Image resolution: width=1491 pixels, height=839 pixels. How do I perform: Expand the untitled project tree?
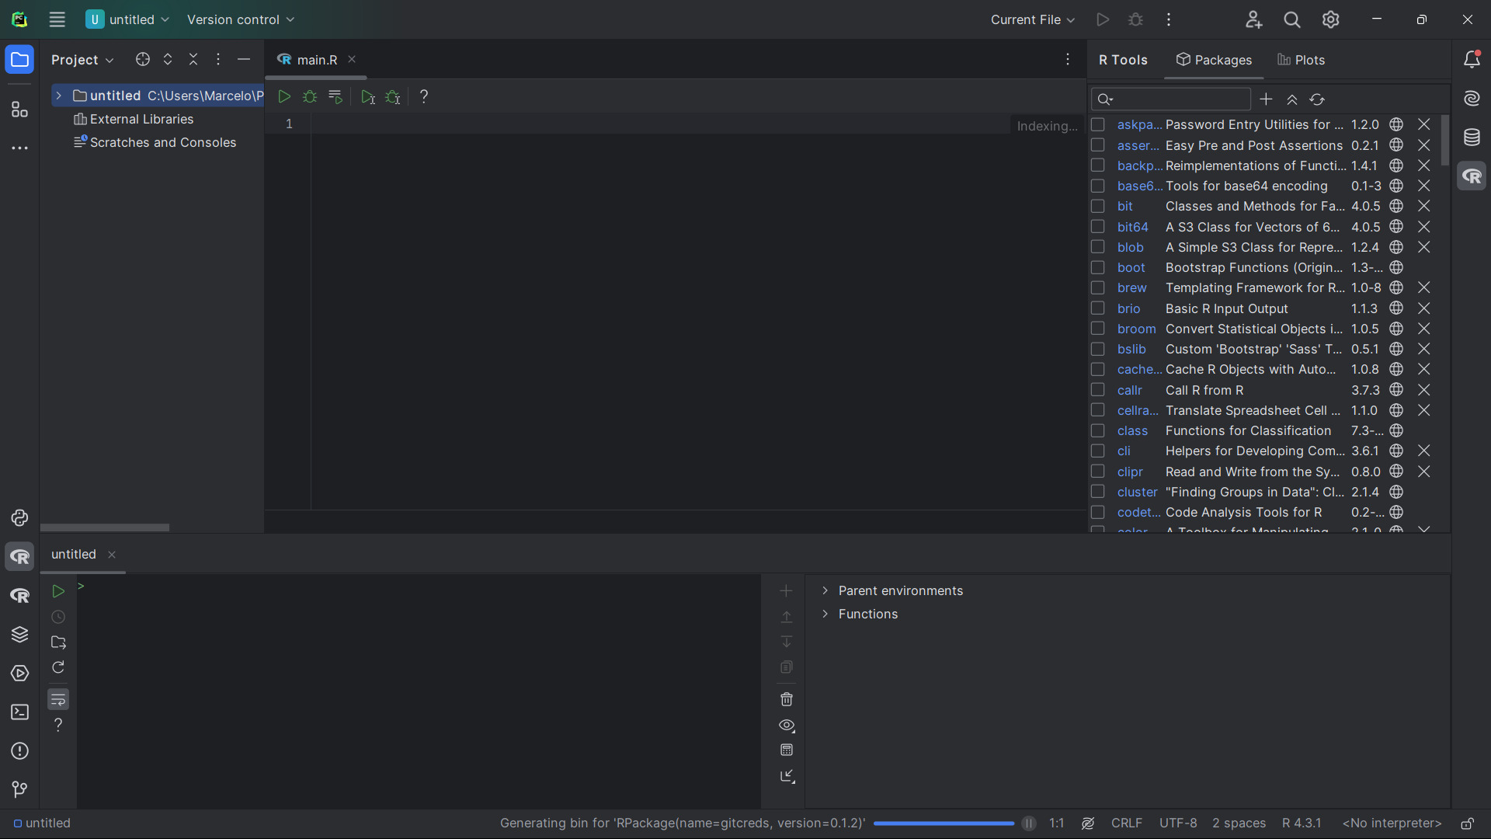pos(58,96)
